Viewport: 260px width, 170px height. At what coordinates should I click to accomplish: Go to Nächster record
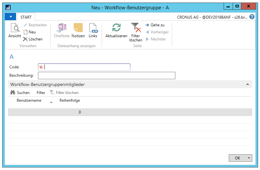(x=156, y=39)
